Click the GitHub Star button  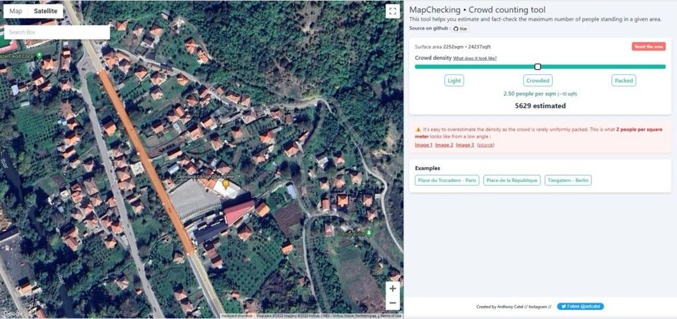click(460, 29)
